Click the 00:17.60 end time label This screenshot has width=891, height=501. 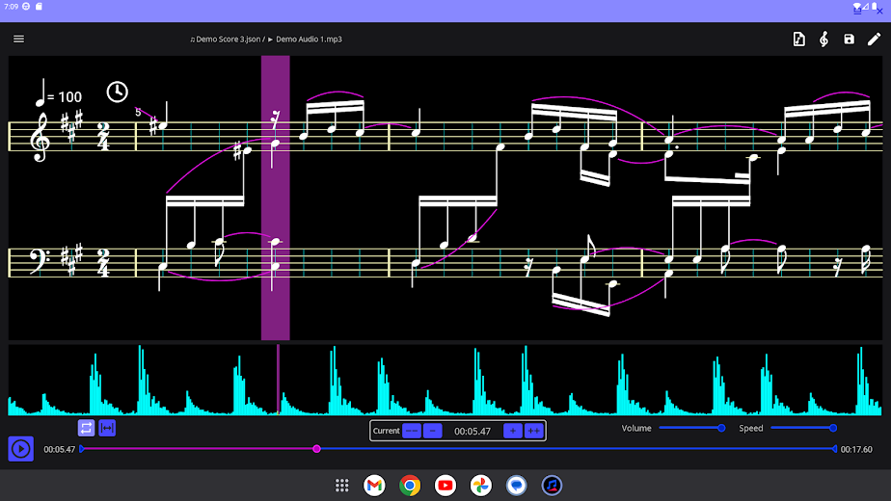(856, 449)
